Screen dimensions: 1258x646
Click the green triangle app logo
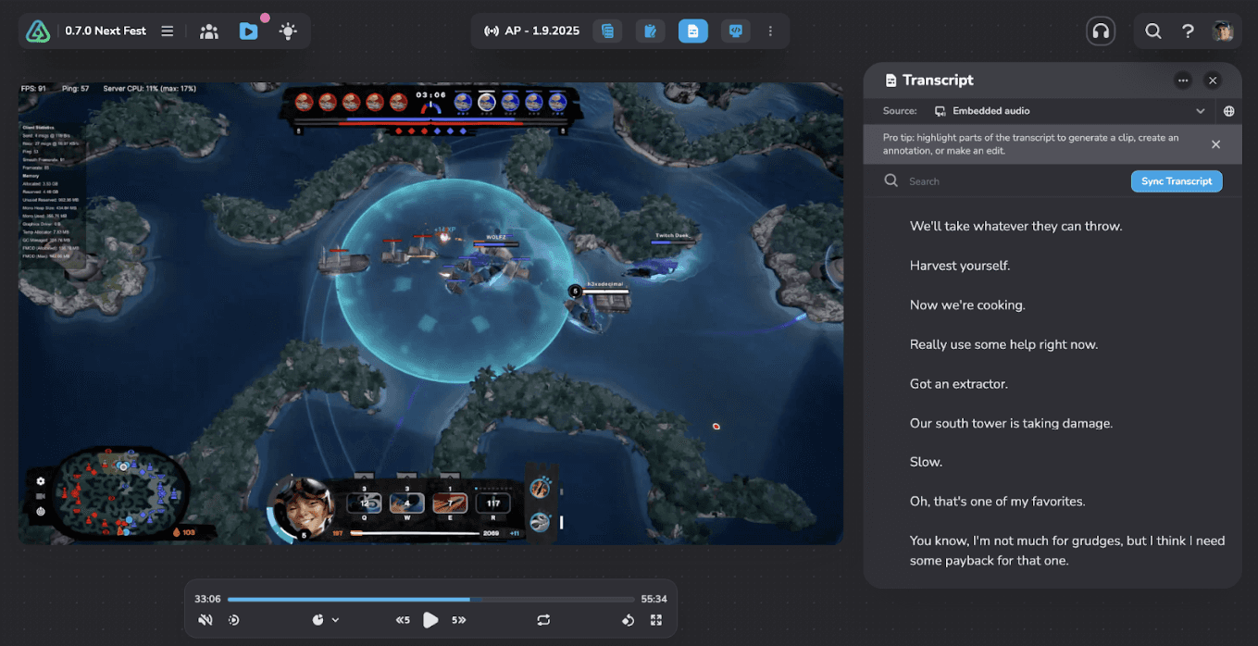pos(38,31)
